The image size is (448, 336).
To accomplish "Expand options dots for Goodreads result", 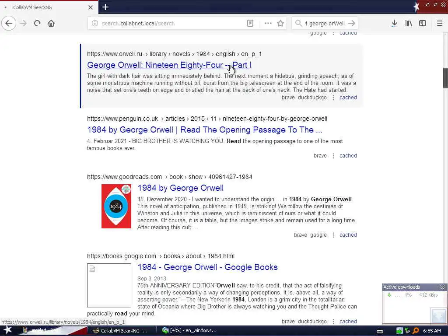I will pos(333,235).
